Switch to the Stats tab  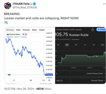[18, 30]
